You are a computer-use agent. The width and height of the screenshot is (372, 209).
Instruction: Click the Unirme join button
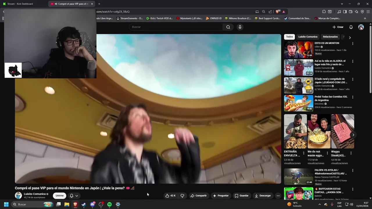(60, 196)
